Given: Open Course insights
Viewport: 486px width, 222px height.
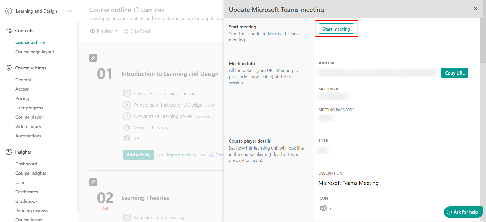Looking at the screenshot, I should 31,173.
